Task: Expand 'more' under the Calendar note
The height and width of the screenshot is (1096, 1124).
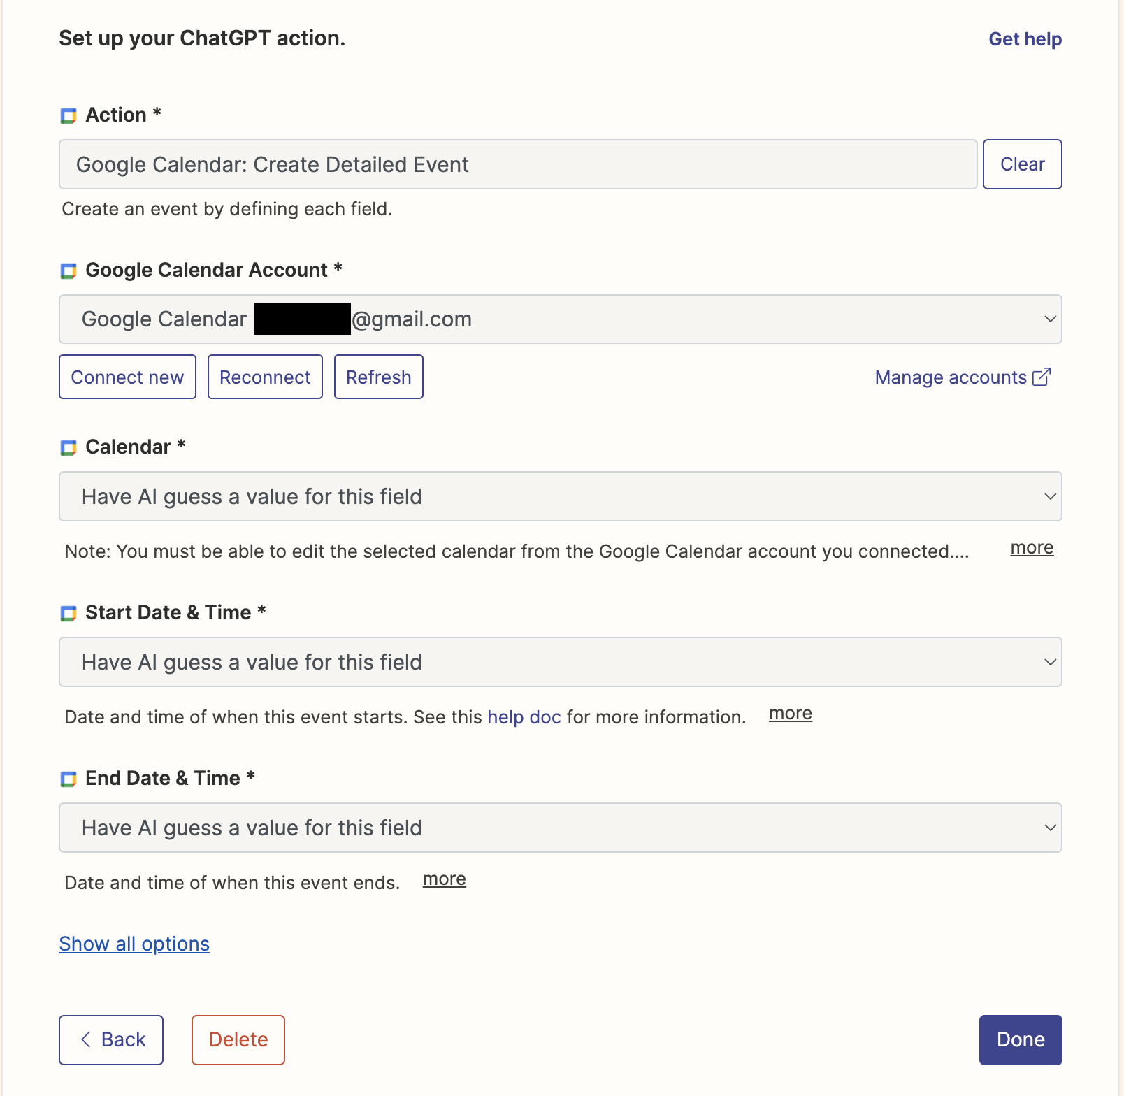Action: [1032, 548]
